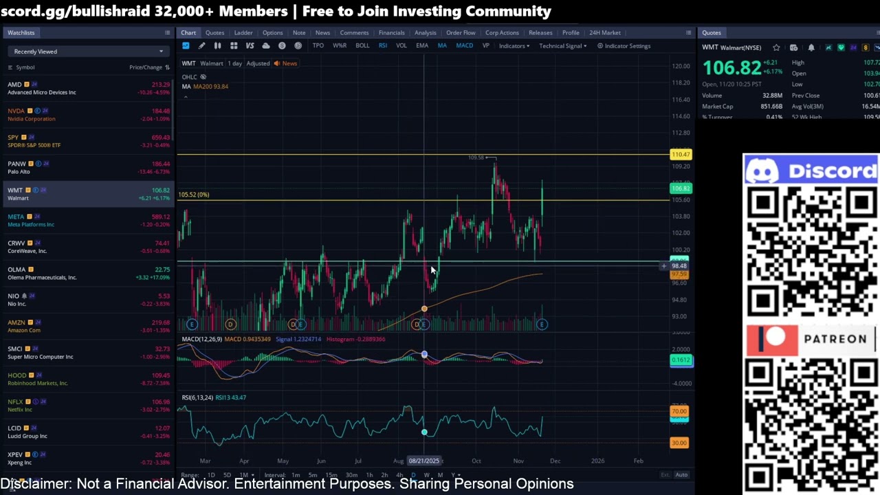Click the yellow dollar icon in Quotes panel
The image size is (880, 495).
[x=866, y=47]
